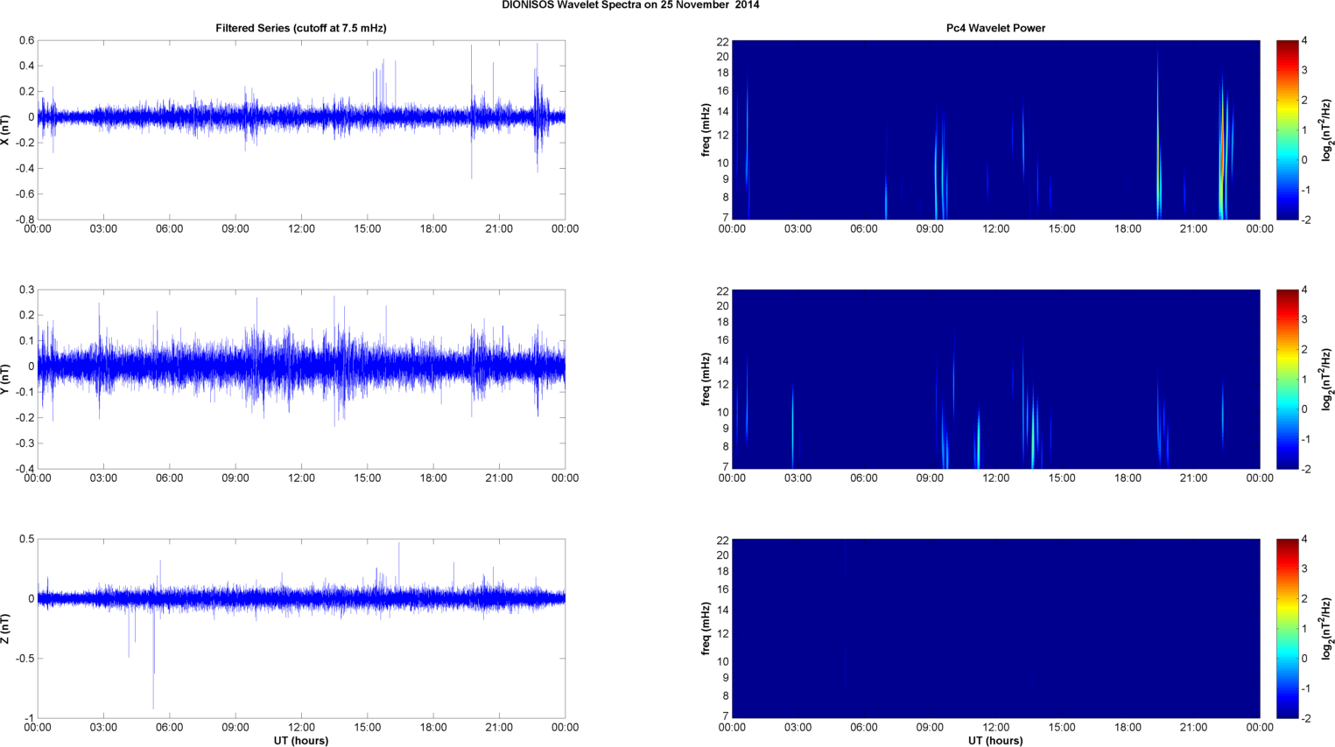
Task: Click the 'freq (mHz)' label of the bottom spectrogram
Action: click(706, 628)
